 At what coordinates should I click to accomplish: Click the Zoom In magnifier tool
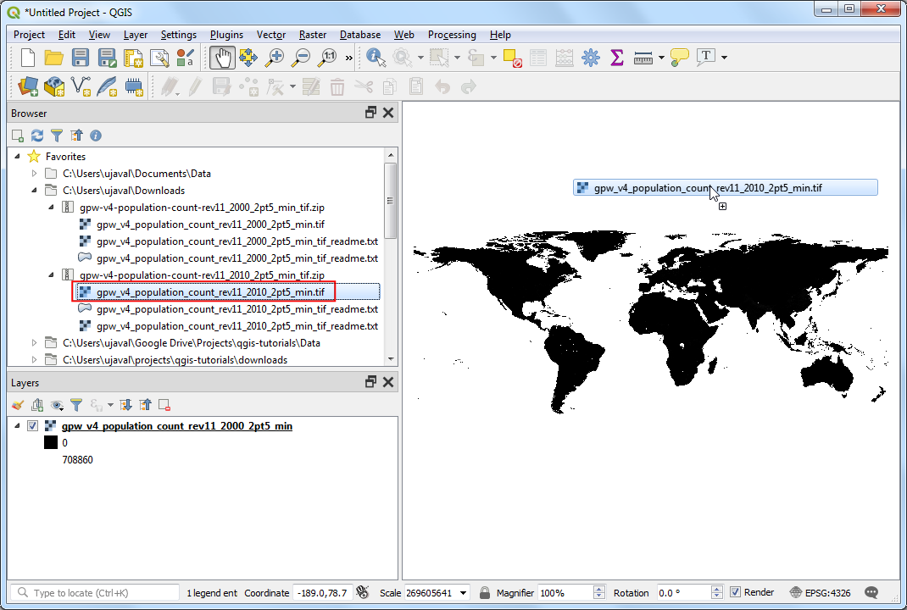point(274,58)
